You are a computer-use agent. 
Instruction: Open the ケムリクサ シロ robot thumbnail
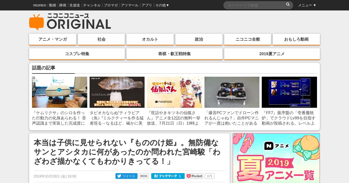point(60,92)
